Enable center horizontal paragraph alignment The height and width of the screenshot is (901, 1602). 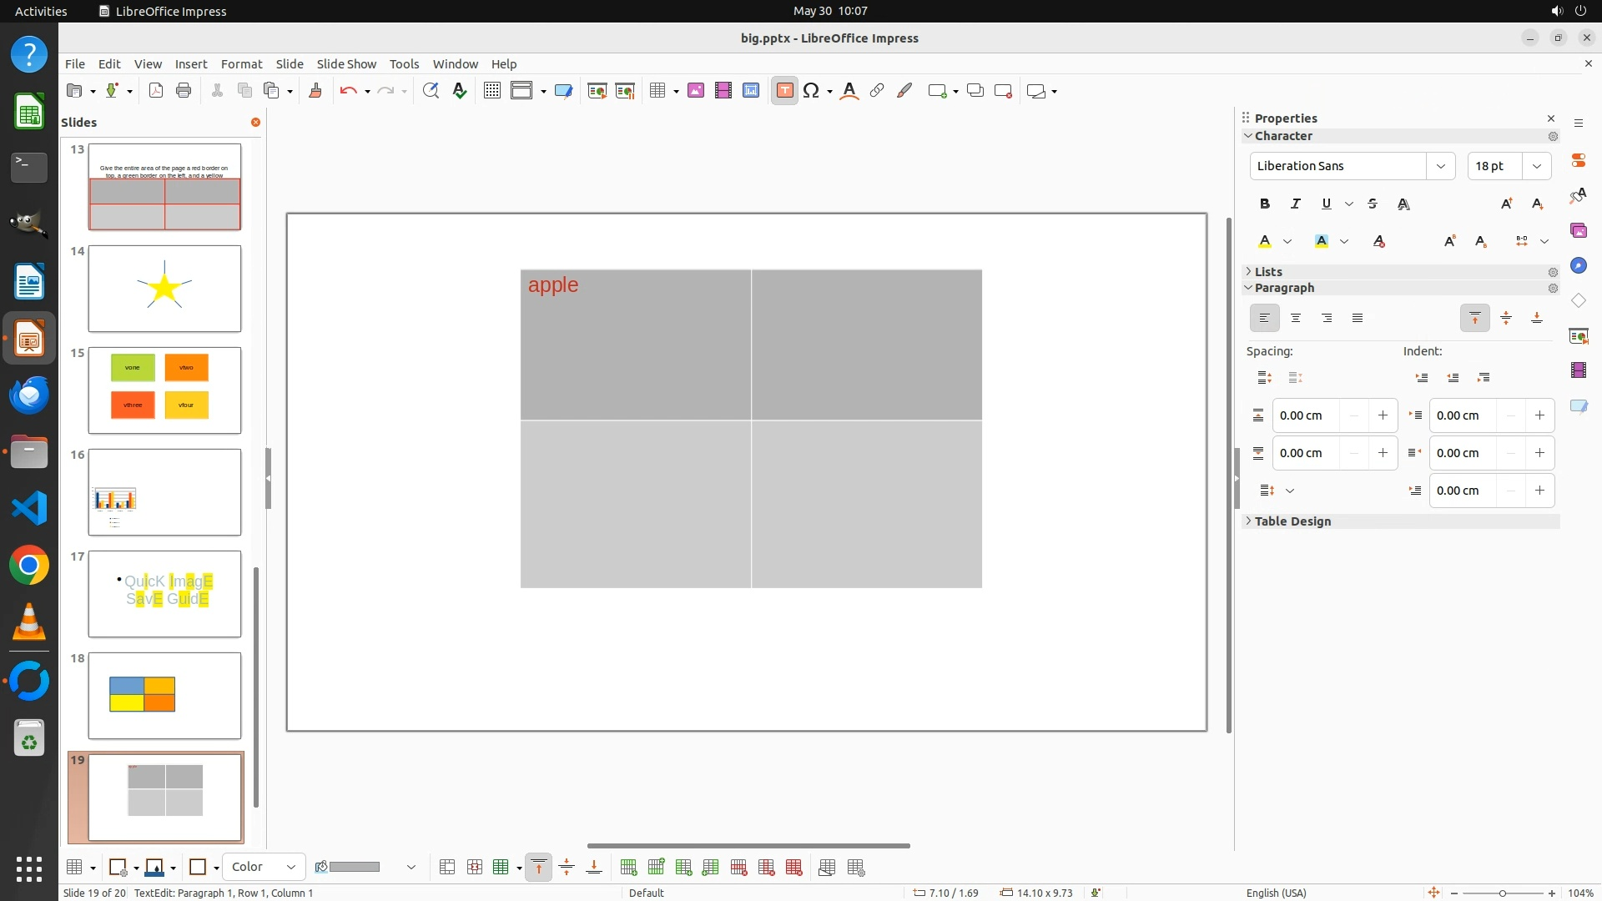click(x=1296, y=318)
